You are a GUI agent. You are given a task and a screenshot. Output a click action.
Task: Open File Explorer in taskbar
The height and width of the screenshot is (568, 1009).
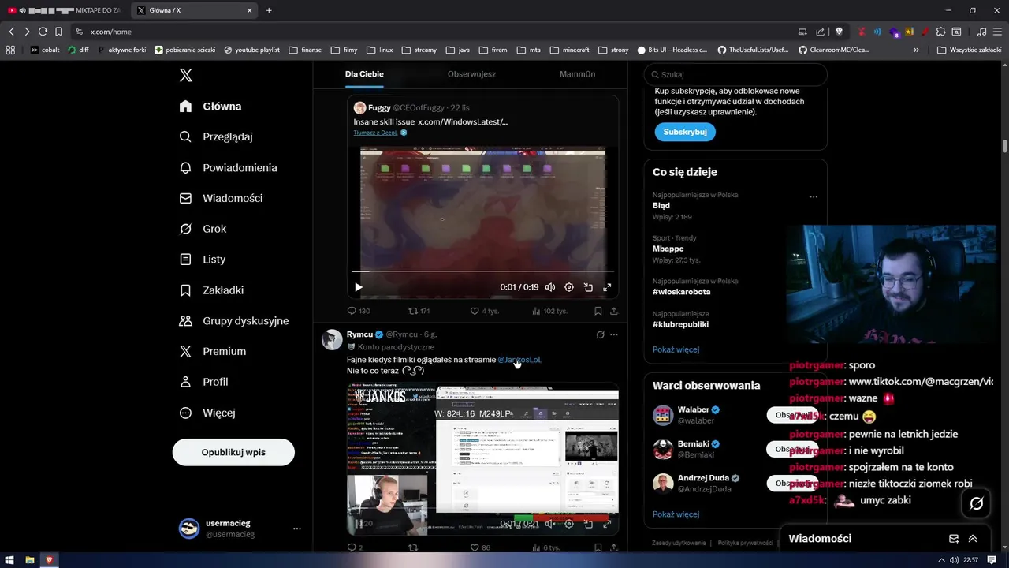[x=30, y=560]
